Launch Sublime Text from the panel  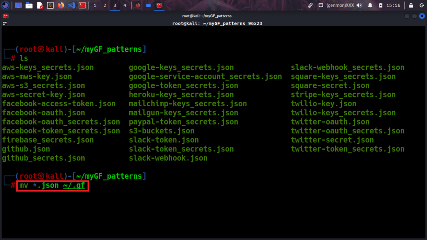50,5
